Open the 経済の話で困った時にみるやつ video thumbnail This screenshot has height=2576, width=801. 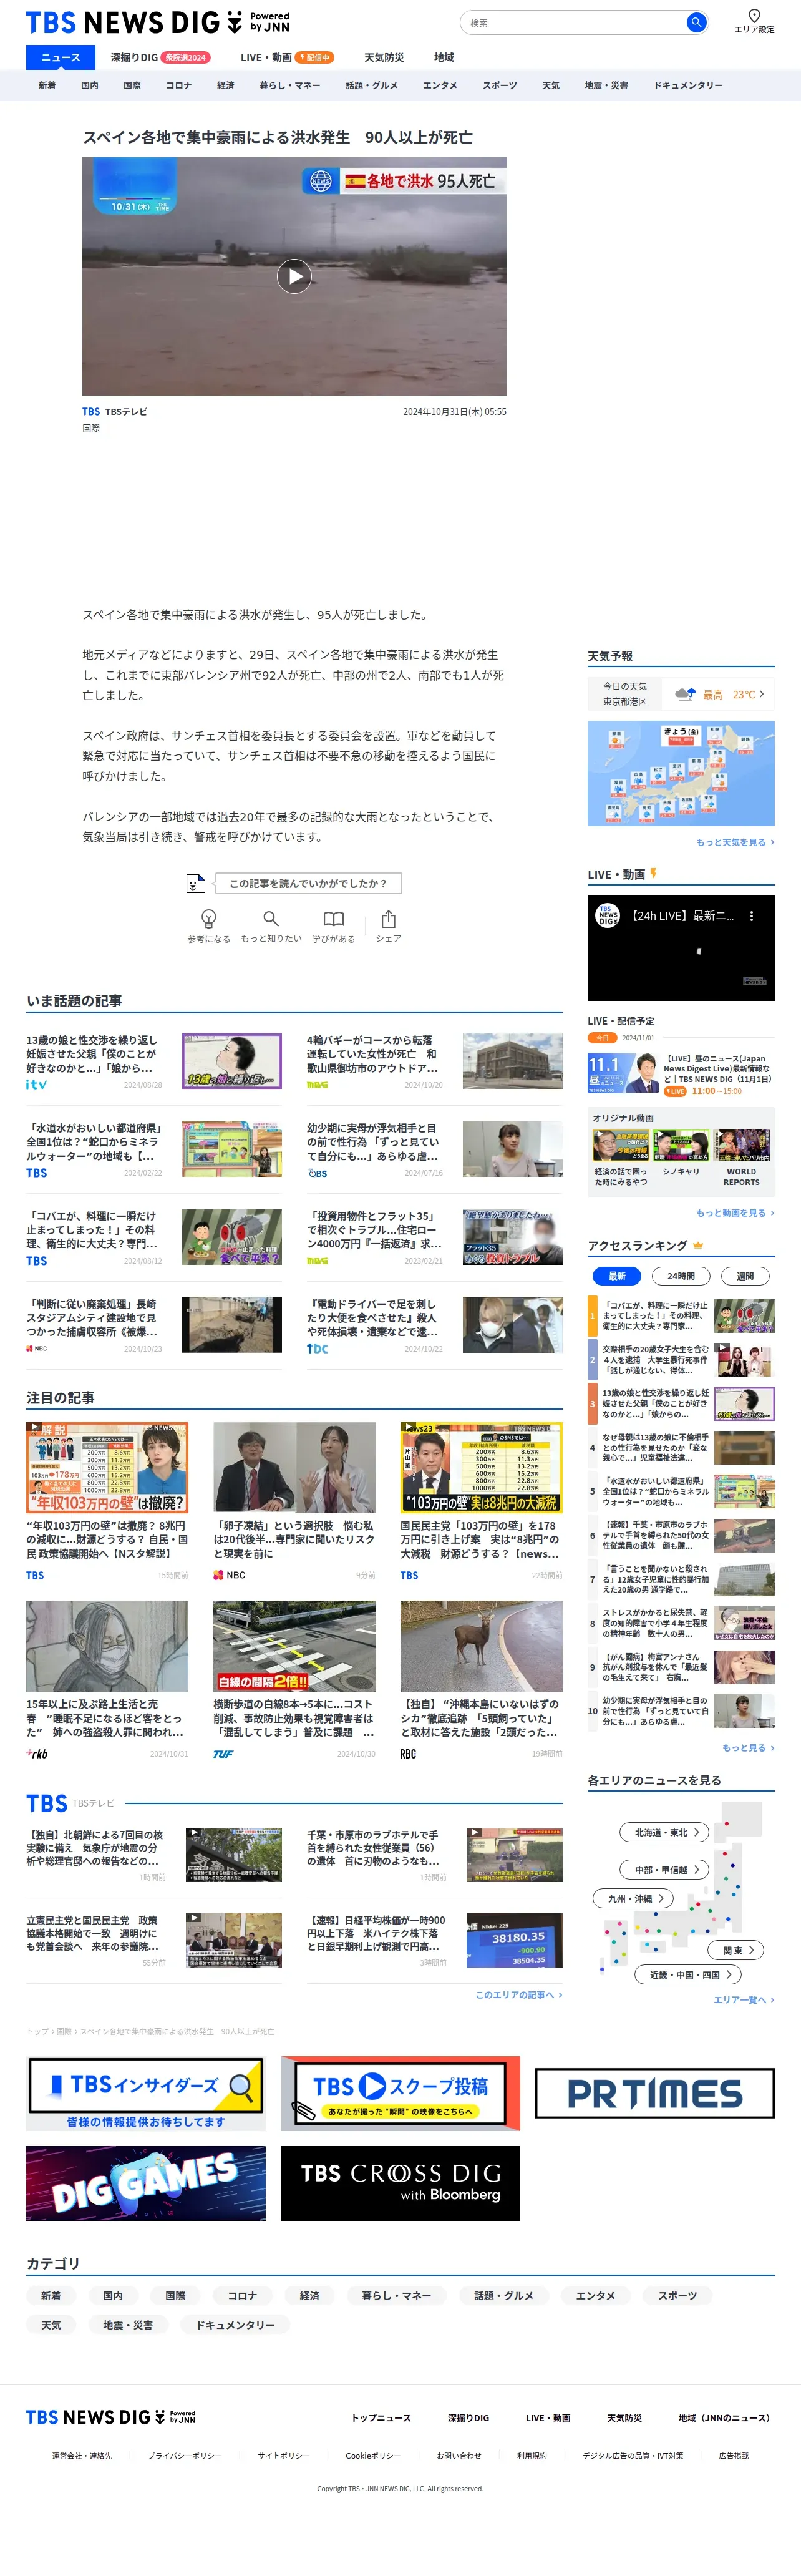(x=620, y=1146)
